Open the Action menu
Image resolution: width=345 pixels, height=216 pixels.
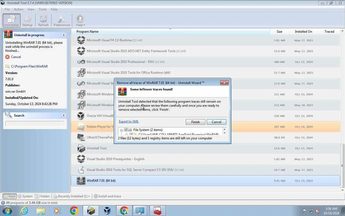point(19,9)
